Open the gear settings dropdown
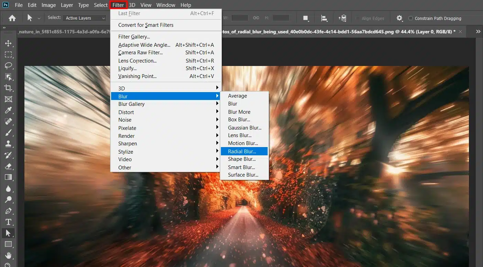 click(x=399, y=18)
